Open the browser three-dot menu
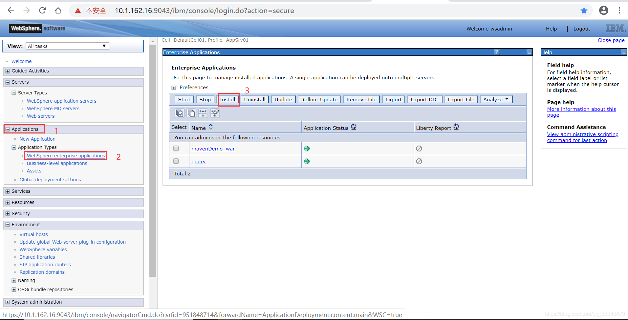This screenshot has width=628, height=320. pyautogui.click(x=619, y=10)
